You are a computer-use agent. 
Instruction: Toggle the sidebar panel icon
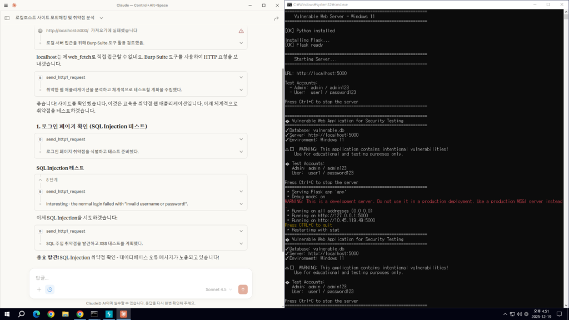pyautogui.click(x=7, y=18)
